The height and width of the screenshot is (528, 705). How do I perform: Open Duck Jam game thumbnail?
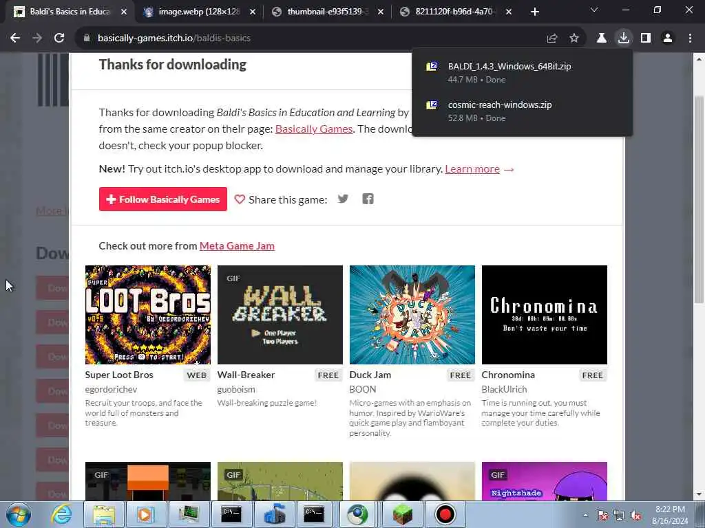[x=412, y=315]
